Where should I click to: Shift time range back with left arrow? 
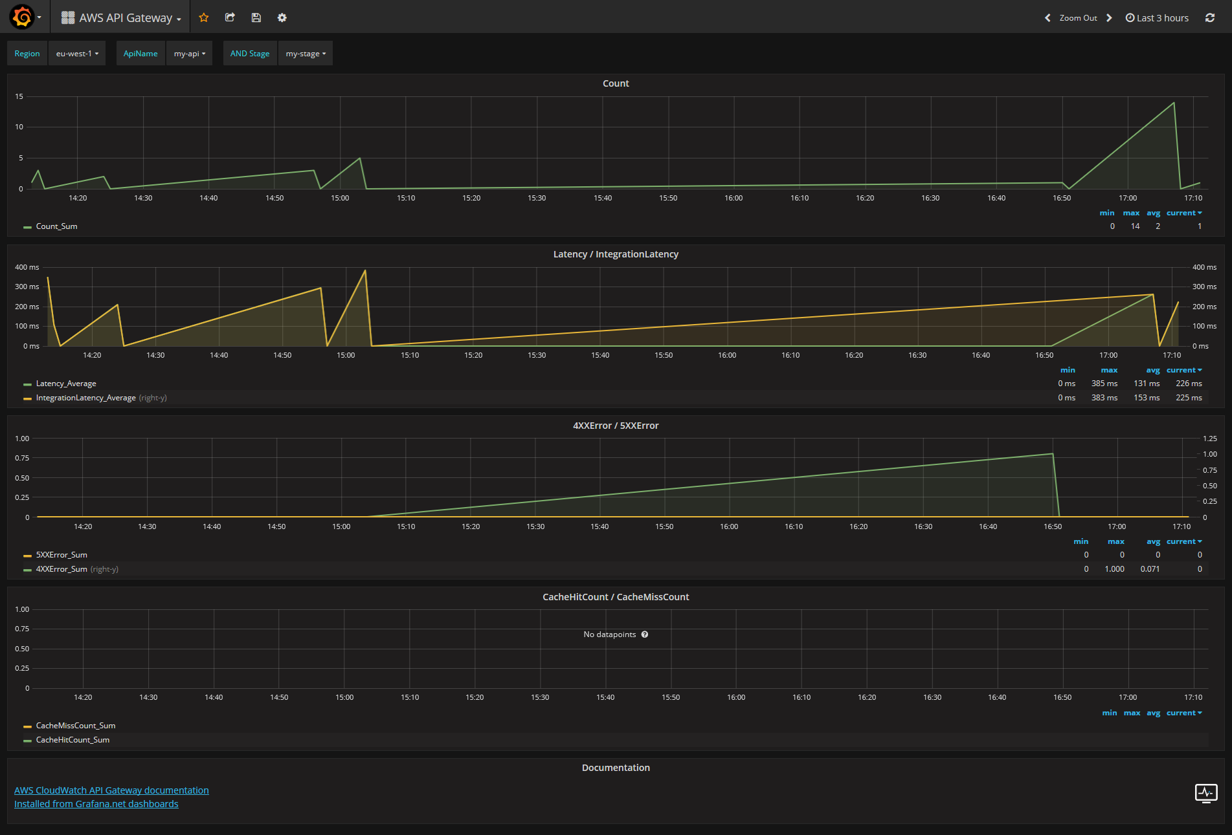[x=1047, y=18]
